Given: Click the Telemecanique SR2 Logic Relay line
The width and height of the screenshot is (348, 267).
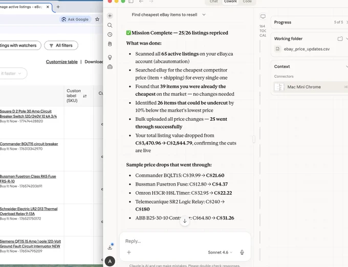Looking at the screenshot, I should (180, 205).
